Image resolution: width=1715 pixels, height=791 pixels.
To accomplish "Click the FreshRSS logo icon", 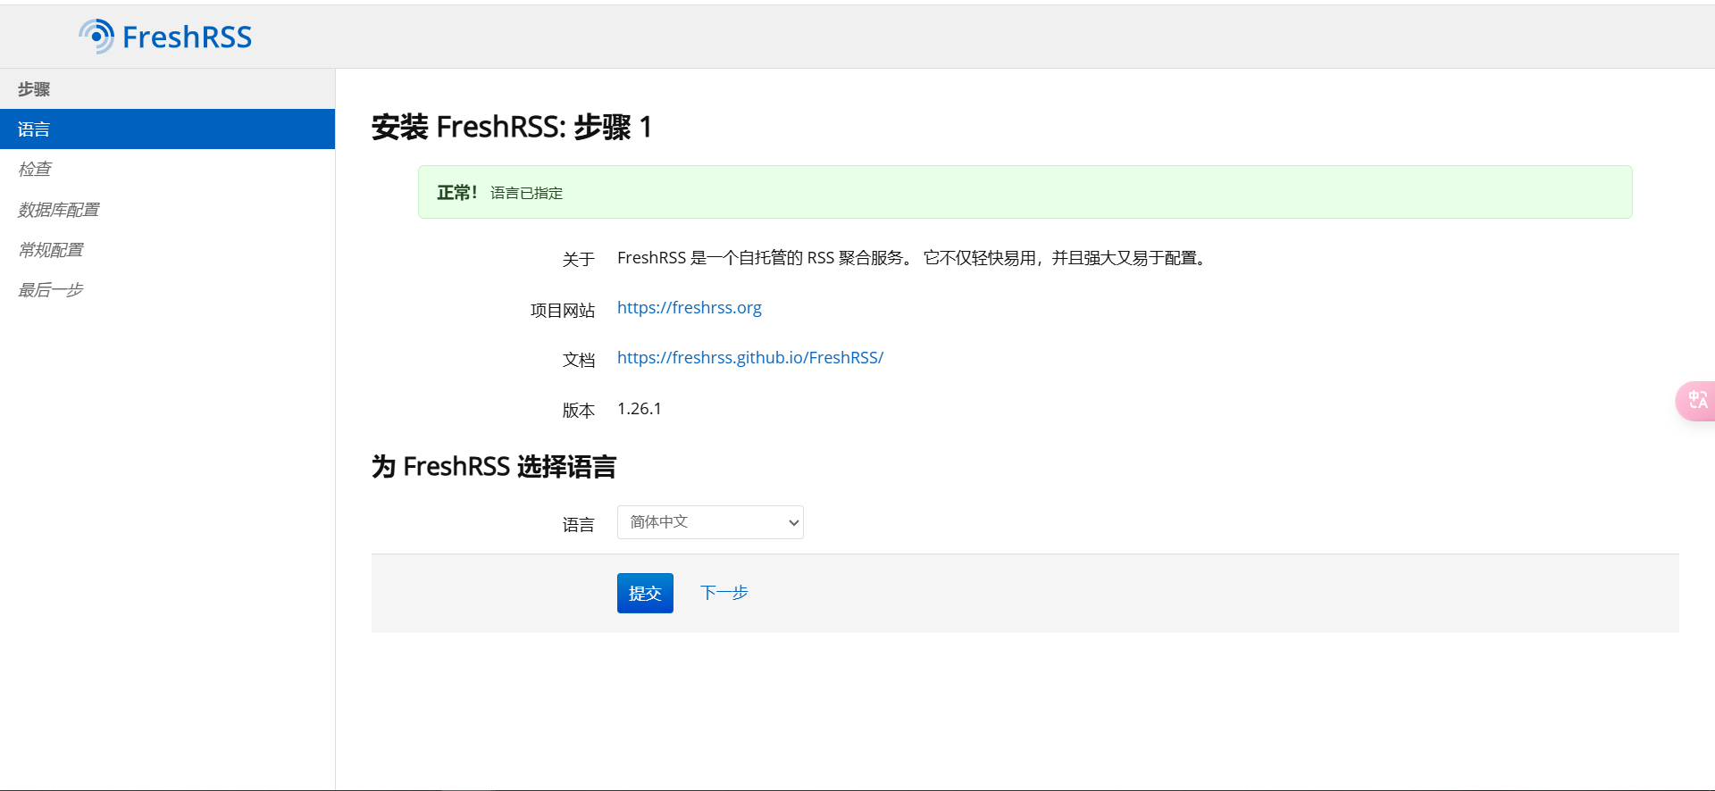I will tap(96, 37).
